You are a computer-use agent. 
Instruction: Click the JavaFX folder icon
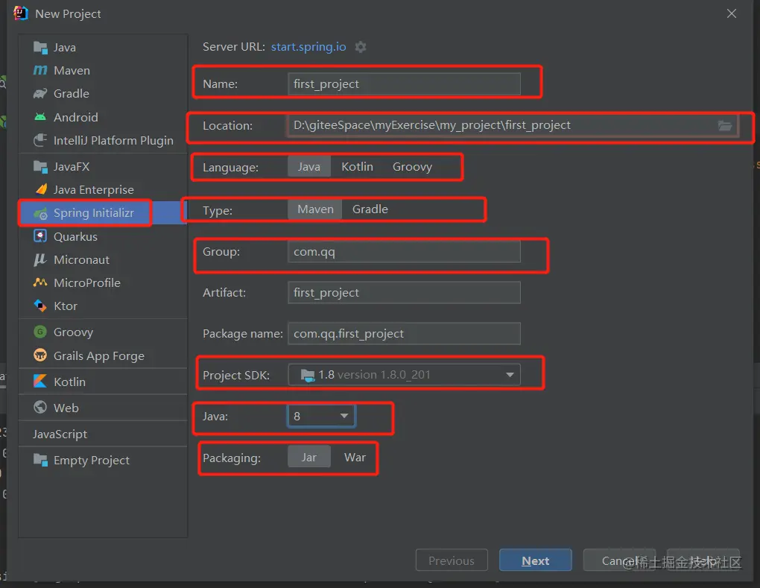coord(40,167)
